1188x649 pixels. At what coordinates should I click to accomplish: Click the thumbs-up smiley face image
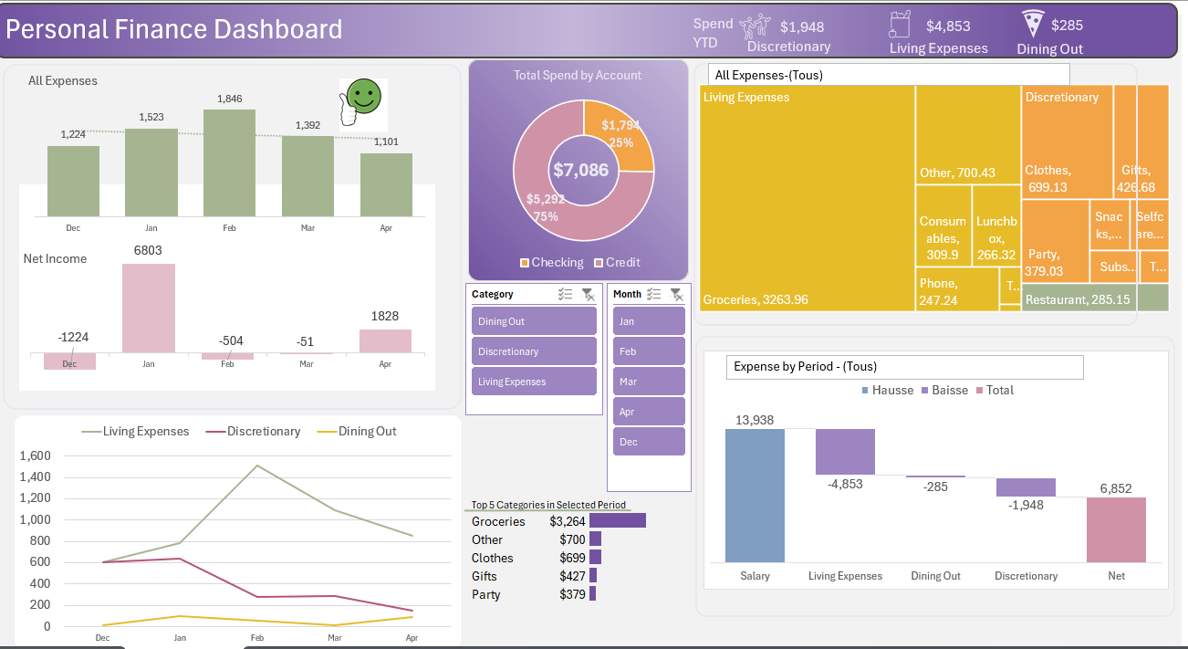pyautogui.click(x=362, y=102)
